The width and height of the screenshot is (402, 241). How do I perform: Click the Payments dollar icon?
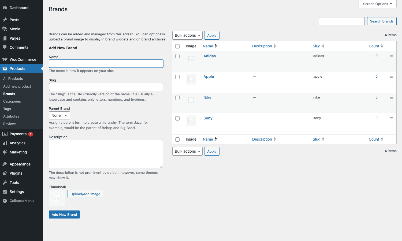5,134
